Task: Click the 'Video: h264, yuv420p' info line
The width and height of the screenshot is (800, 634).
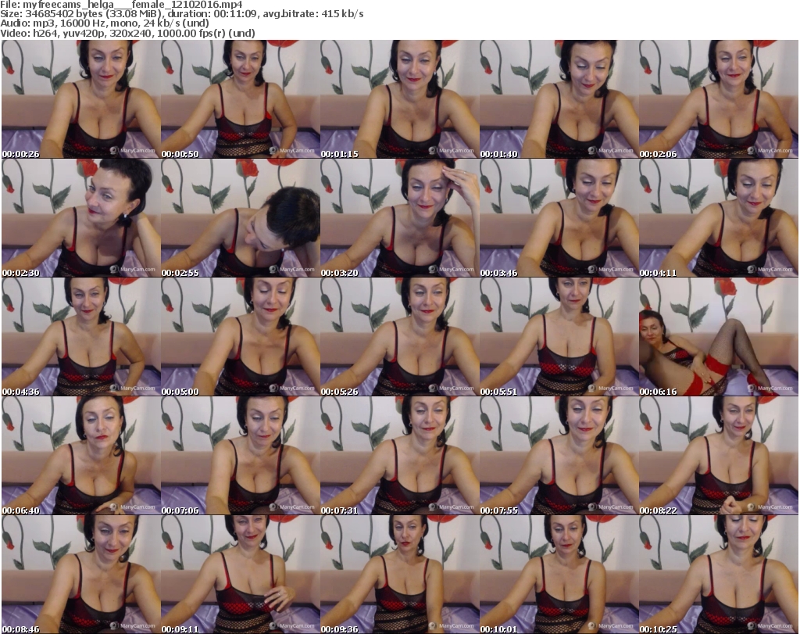Action: pyautogui.click(x=127, y=33)
